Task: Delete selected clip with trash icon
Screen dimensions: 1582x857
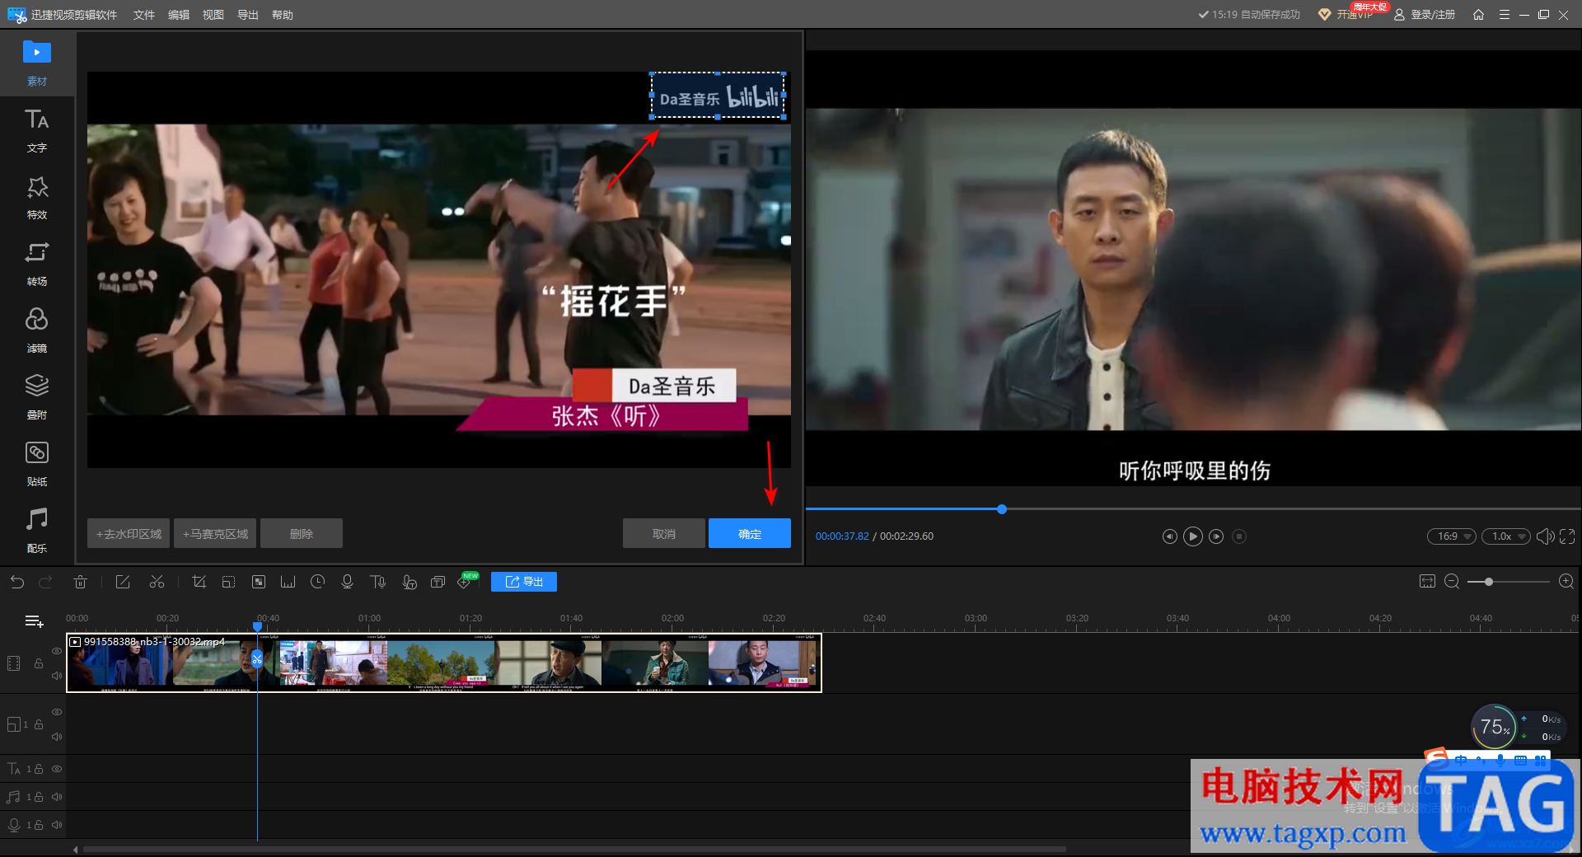Action: [80, 582]
